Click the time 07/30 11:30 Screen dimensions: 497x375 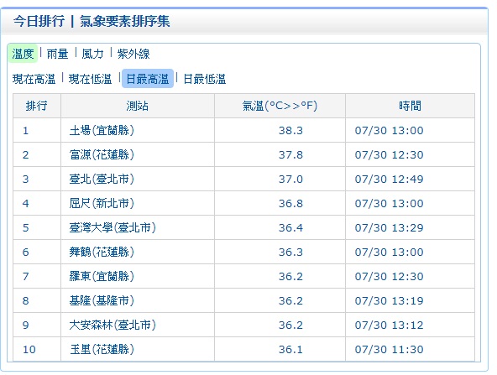[x=389, y=350]
